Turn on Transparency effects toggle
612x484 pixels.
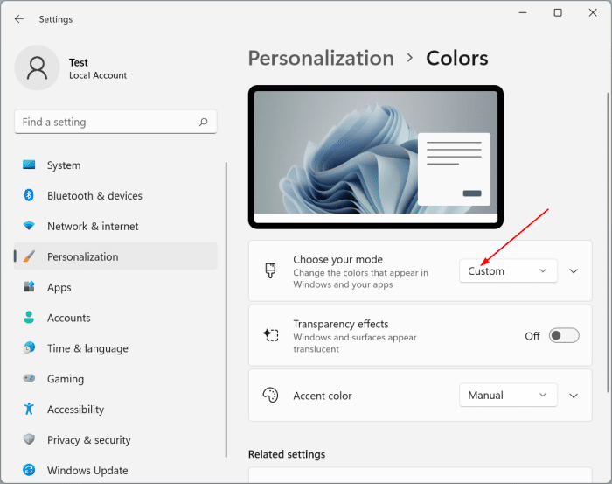click(x=564, y=335)
